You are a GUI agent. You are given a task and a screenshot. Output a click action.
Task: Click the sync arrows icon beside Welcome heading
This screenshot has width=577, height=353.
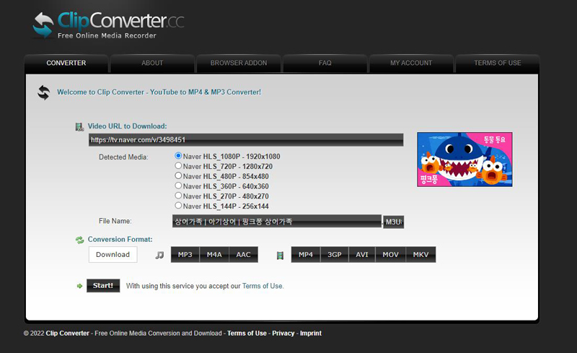click(44, 92)
